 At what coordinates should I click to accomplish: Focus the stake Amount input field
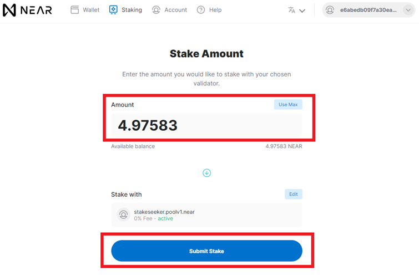pos(206,125)
